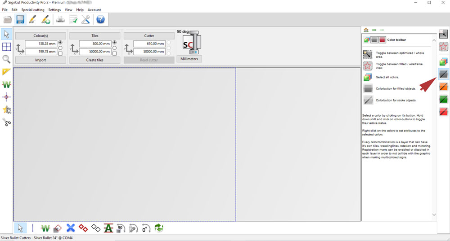Click the help panel scroll down arrow

(x=434, y=215)
